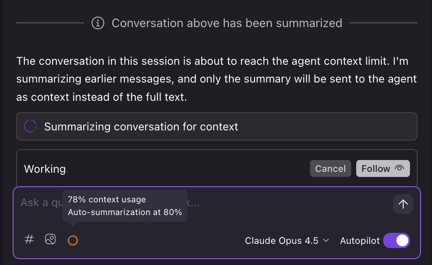Turn off the Autopilot switch
Screen dimensions: 432x265
[396, 240]
